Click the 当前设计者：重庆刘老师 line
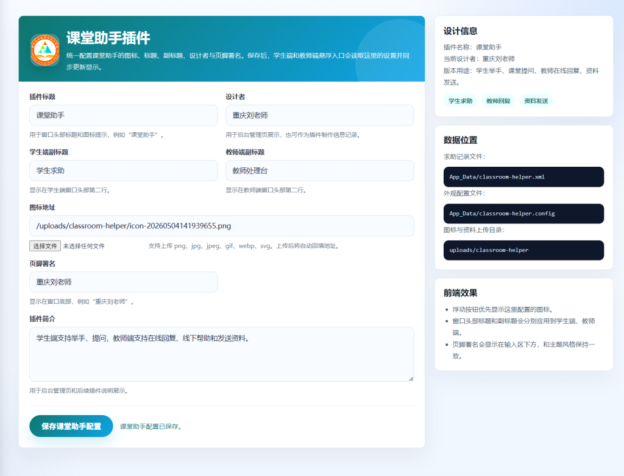624x476 pixels. pos(479,59)
